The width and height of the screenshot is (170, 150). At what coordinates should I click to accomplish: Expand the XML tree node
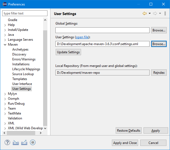tap(5, 123)
